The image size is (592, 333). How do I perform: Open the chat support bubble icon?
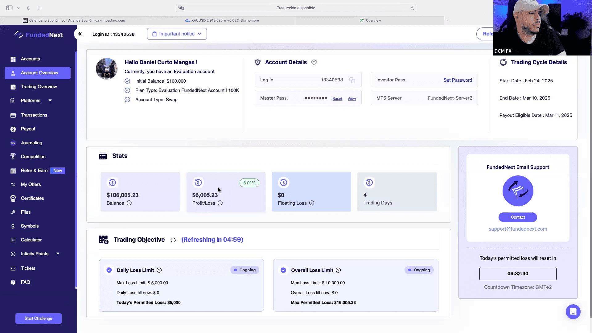click(x=573, y=312)
